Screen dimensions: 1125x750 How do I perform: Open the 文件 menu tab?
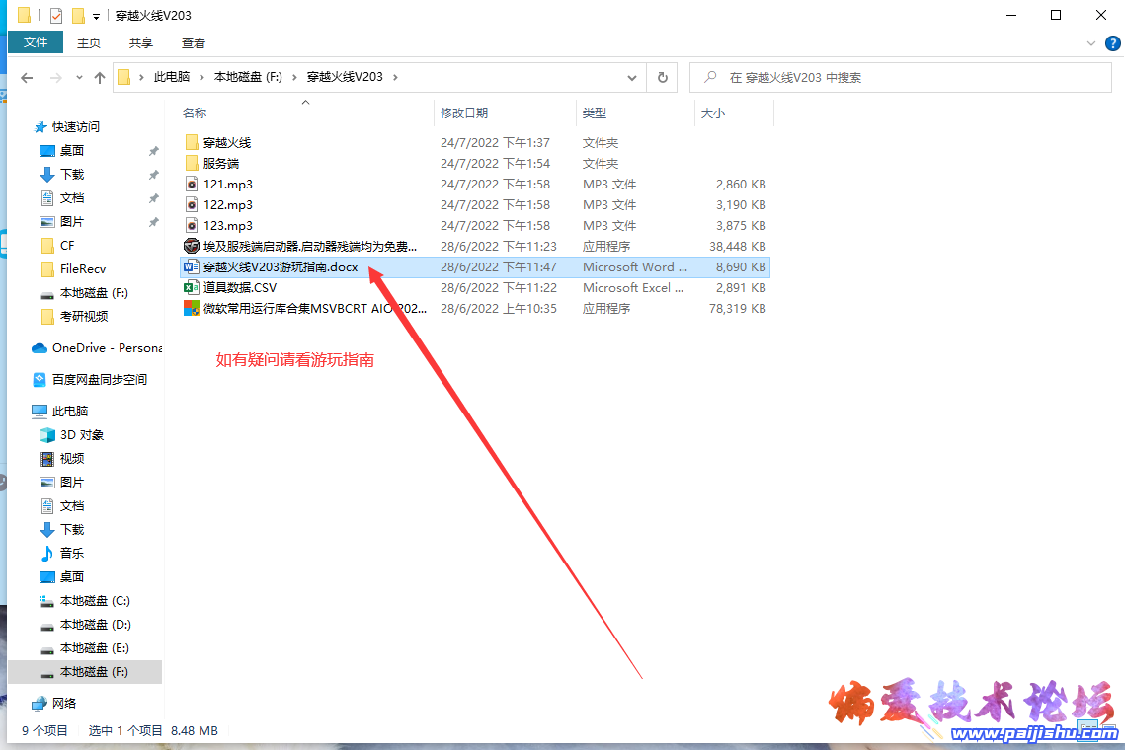[36, 42]
